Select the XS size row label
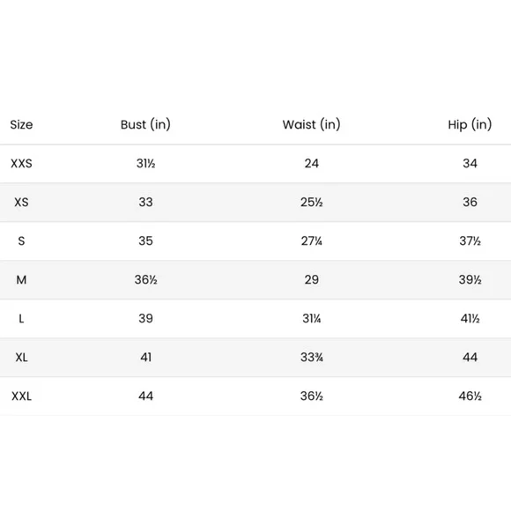 (21, 203)
